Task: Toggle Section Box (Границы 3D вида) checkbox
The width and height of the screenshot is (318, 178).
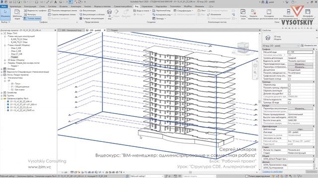Action: point(289,102)
